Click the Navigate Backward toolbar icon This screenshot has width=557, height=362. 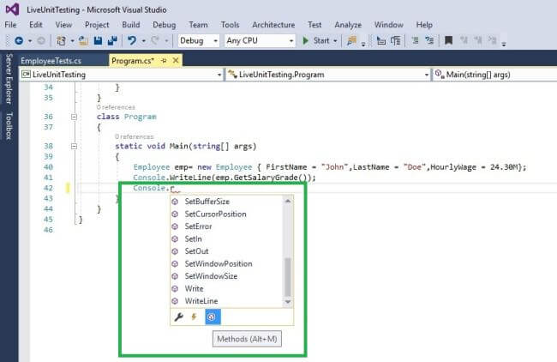19,41
